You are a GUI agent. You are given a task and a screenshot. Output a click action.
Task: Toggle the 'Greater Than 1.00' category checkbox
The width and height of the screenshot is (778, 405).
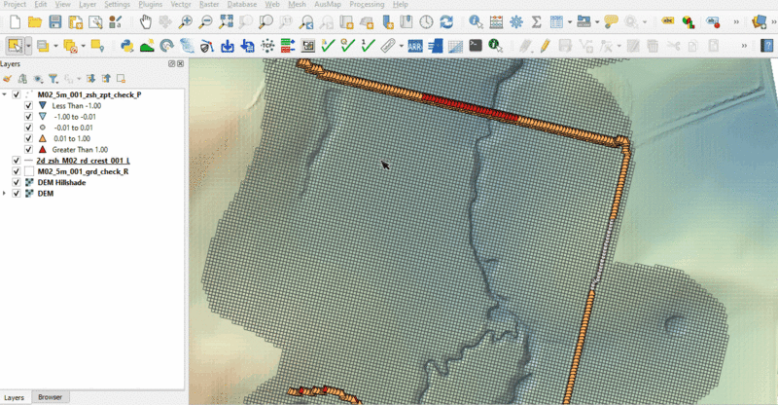pyautogui.click(x=27, y=150)
